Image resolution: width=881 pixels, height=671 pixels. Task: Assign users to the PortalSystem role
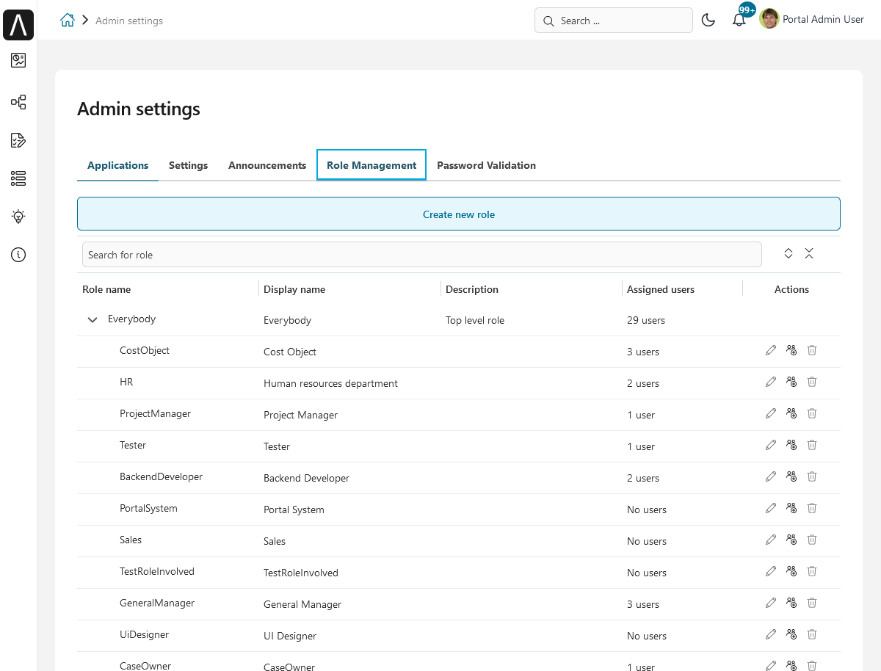coord(791,508)
